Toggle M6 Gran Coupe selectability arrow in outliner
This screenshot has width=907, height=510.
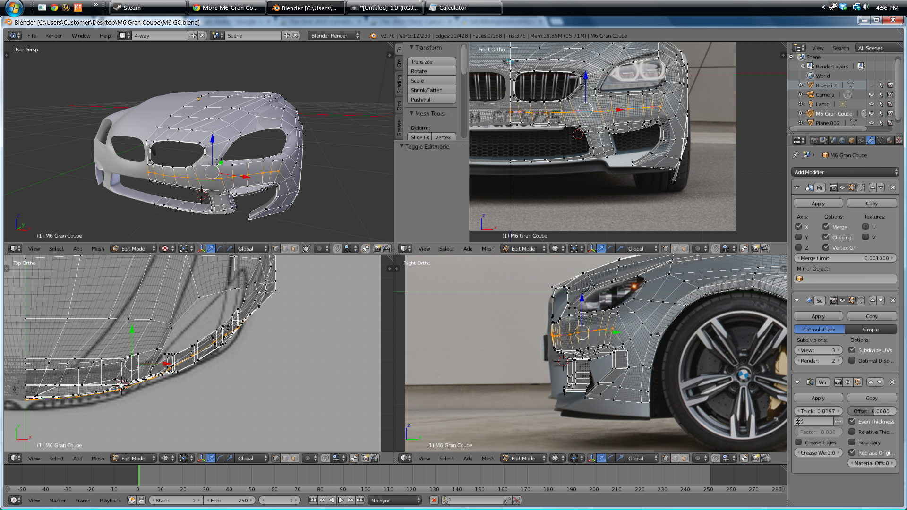tap(881, 113)
